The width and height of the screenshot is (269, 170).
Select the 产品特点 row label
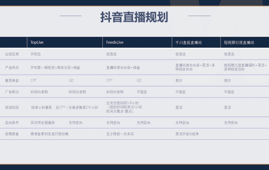click(12, 68)
